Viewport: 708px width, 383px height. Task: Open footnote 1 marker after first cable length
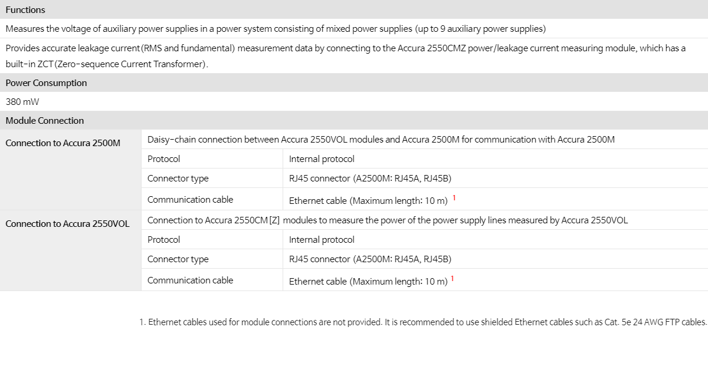click(454, 198)
